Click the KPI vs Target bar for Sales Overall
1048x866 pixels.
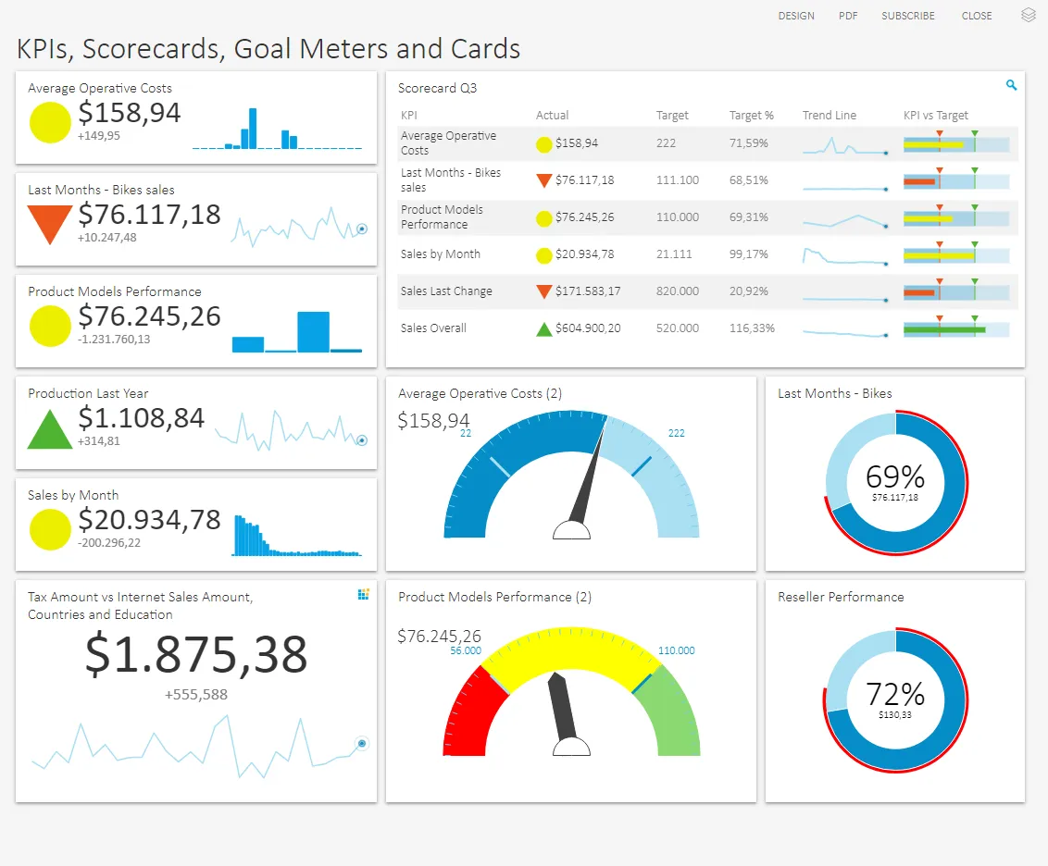click(955, 329)
